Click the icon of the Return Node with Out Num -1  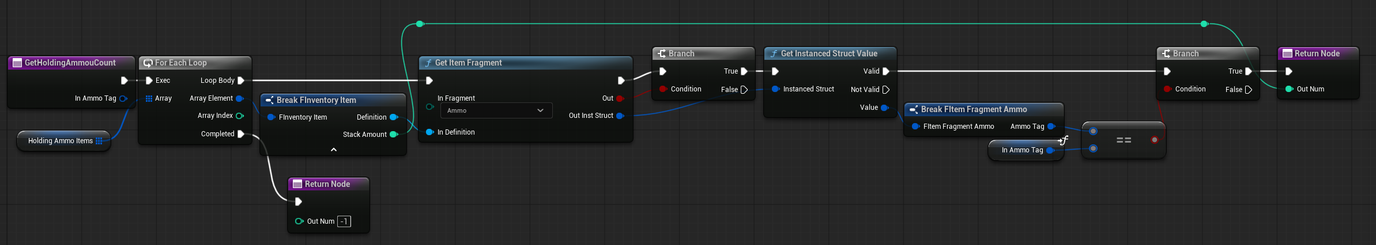pyautogui.click(x=297, y=184)
